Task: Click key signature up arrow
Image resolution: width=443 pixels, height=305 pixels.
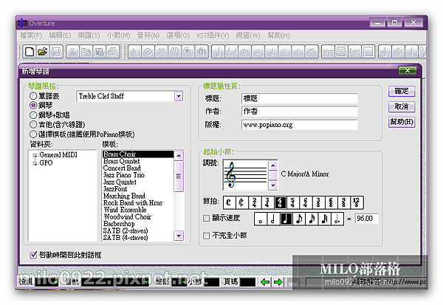Action: (x=273, y=165)
